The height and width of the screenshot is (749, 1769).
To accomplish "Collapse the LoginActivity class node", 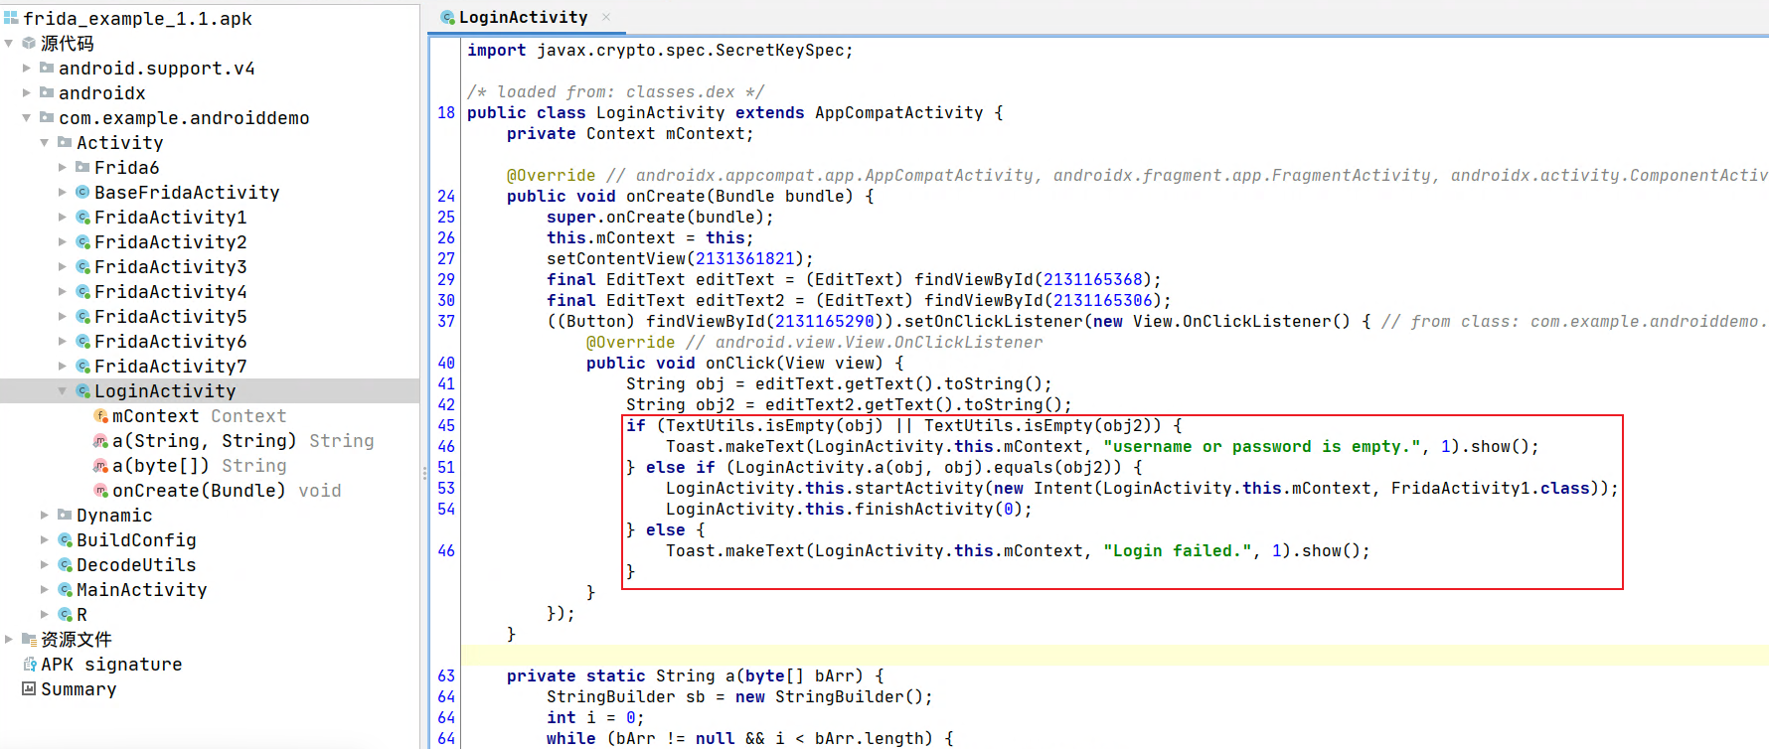I will (63, 390).
